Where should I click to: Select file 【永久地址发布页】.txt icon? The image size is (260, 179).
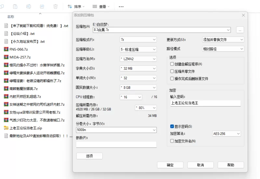(6, 41)
